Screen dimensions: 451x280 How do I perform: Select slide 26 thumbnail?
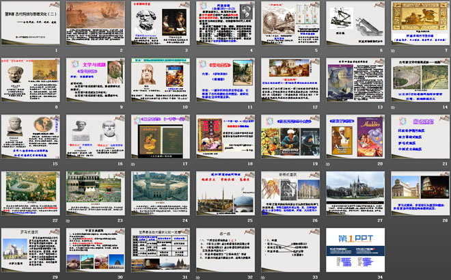290,193
